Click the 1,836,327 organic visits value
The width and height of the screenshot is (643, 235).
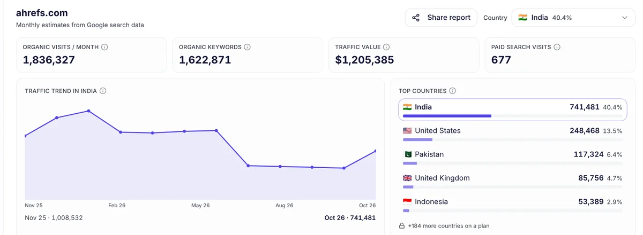[49, 60]
